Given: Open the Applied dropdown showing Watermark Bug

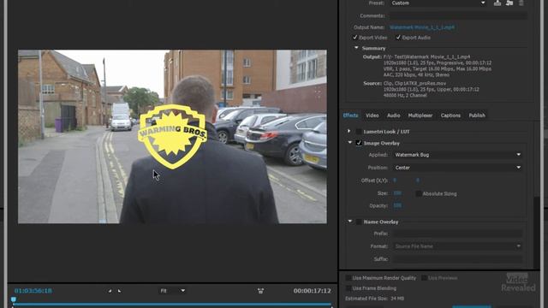Looking at the screenshot, I should pyautogui.click(x=458, y=155).
